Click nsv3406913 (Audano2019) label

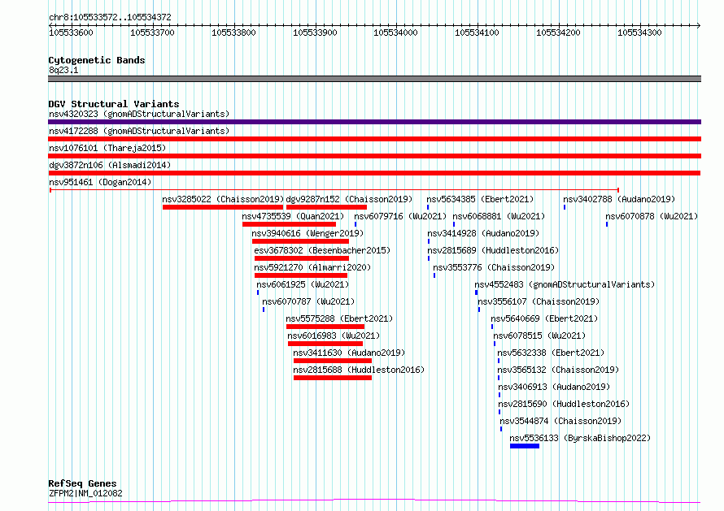point(554,387)
